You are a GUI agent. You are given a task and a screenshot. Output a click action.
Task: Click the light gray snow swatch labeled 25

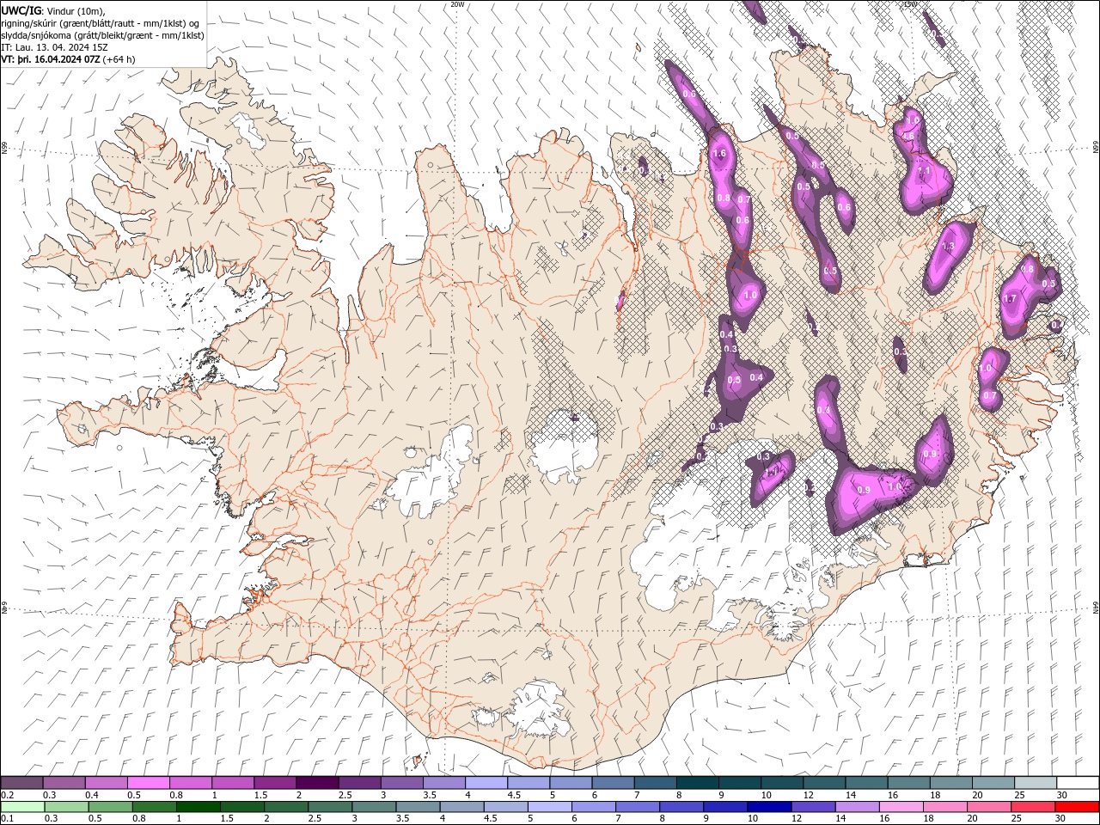point(1035,783)
